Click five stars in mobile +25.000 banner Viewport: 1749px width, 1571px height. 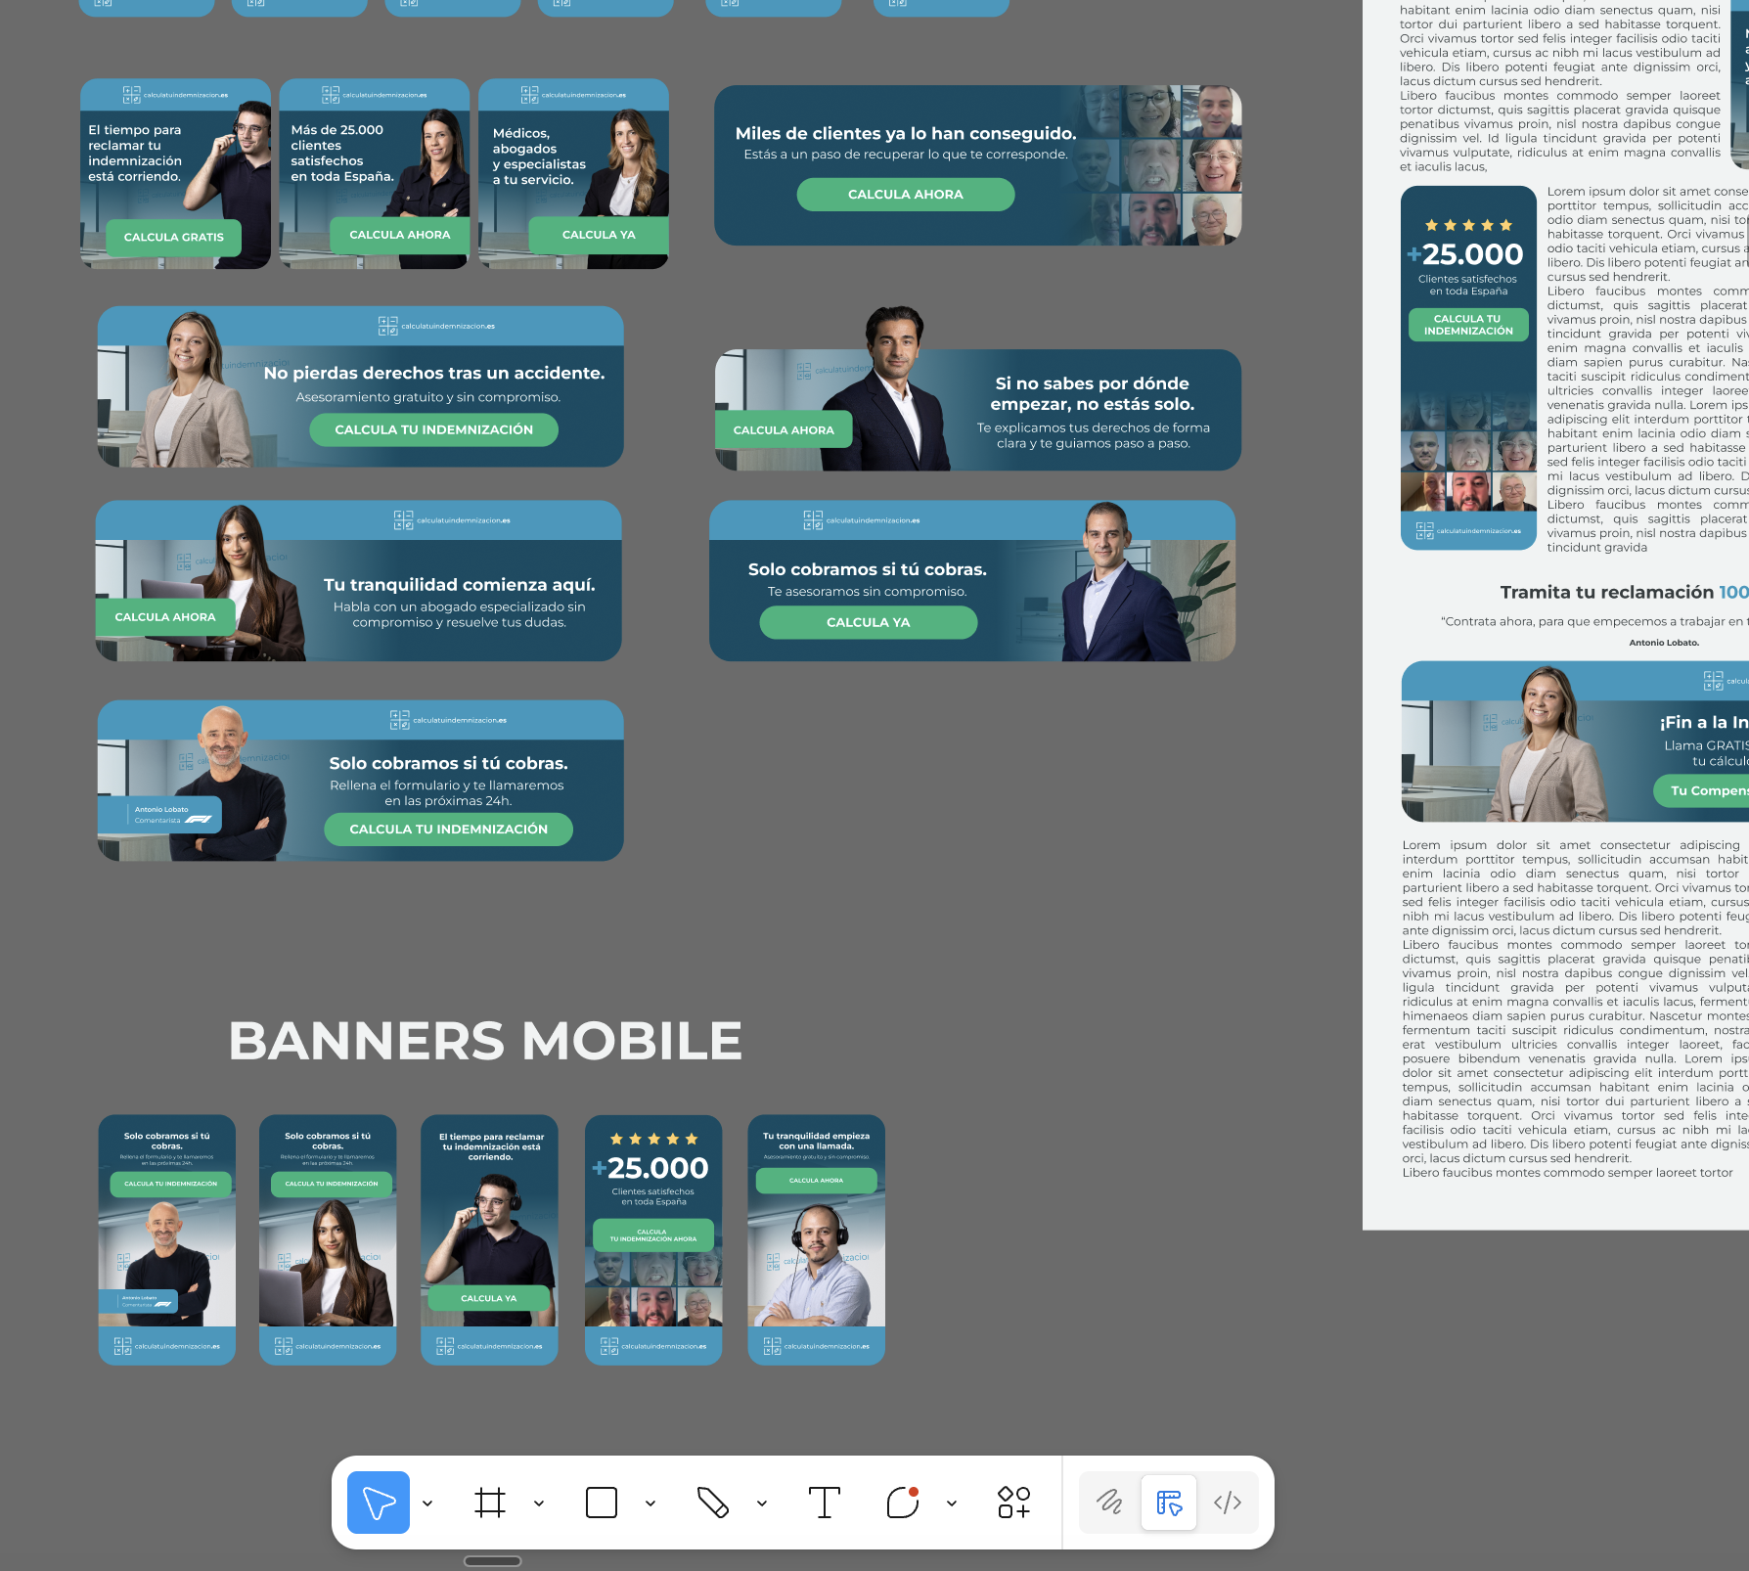click(653, 1139)
